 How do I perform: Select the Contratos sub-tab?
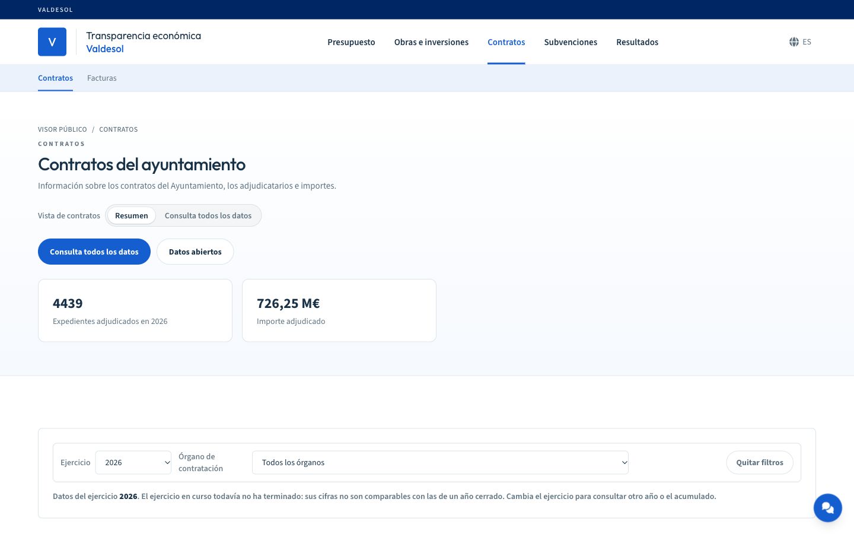tap(55, 78)
